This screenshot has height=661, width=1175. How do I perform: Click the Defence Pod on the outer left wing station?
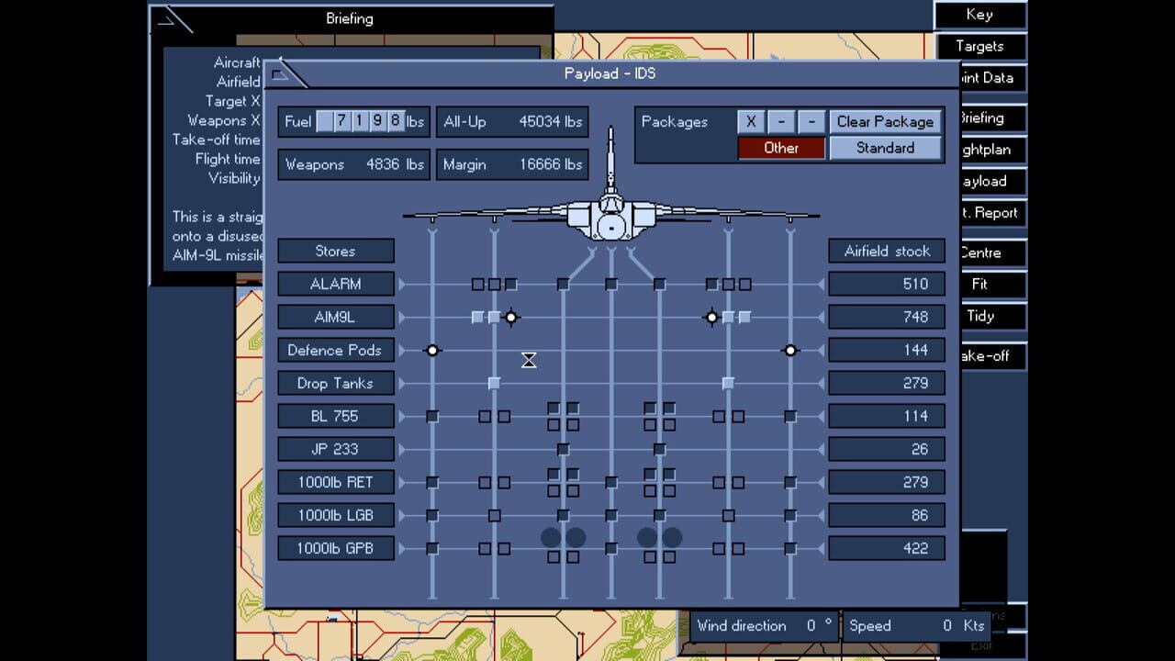click(x=431, y=350)
